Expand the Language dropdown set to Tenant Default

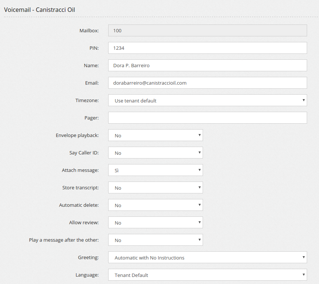[207, 275]
